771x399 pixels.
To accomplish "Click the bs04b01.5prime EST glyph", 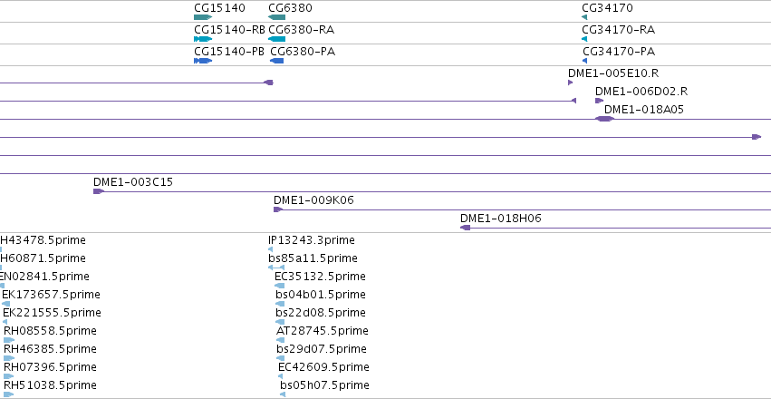I will tap(280, 304).
